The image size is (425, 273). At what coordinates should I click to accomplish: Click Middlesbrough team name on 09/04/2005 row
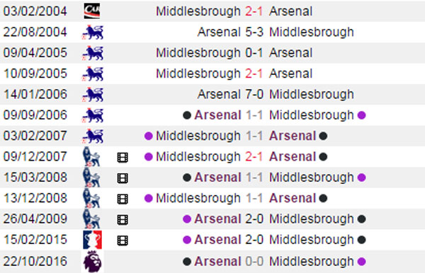point(198,52)
